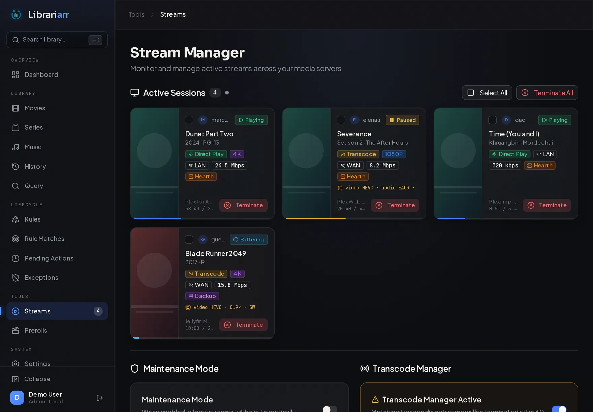Image resolution: width=593 pixels, height=412 pixels.
Task: Select the Time (You and I) session checkbox
Action: point(493,120)
